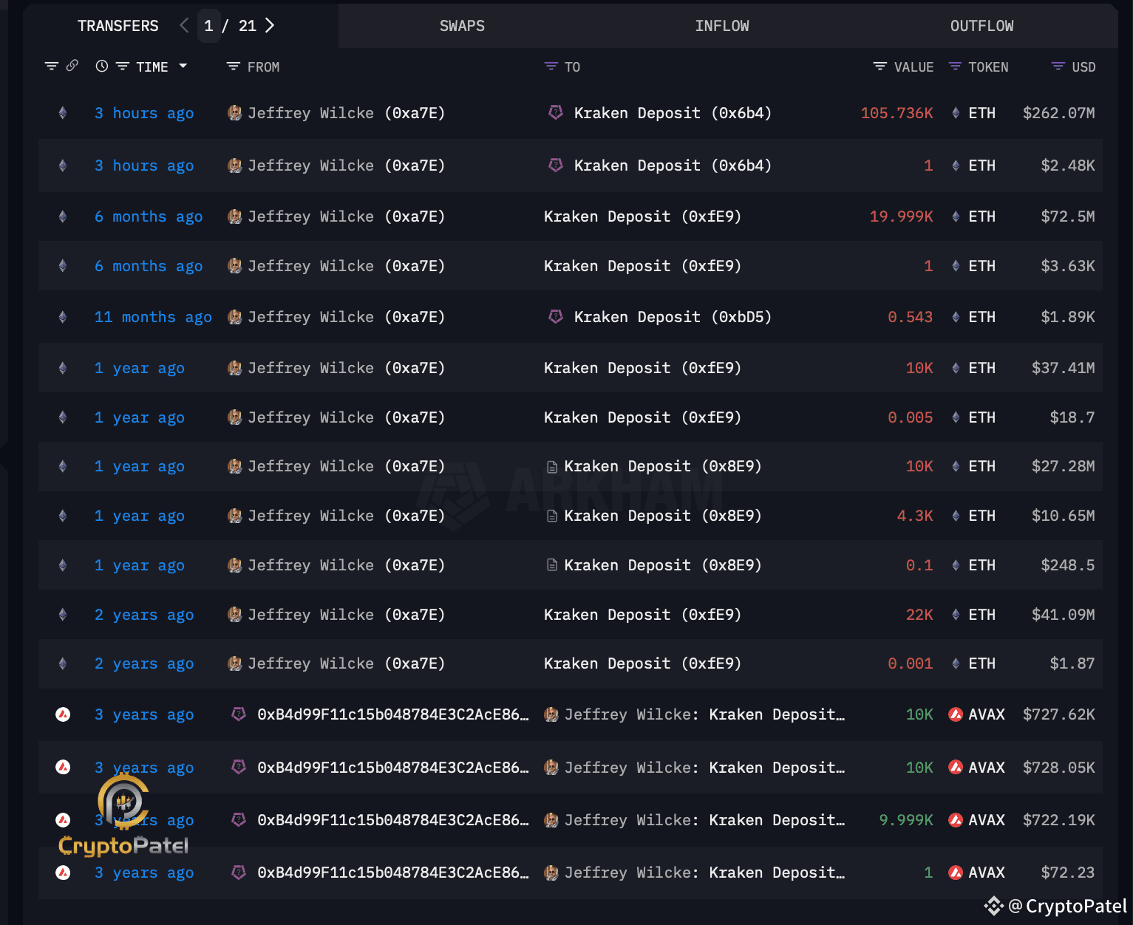This screenshot has height=925, width=1133.
Task: Click the AVAX token icon in the 10K AVAX row
Action: (955, 714)
